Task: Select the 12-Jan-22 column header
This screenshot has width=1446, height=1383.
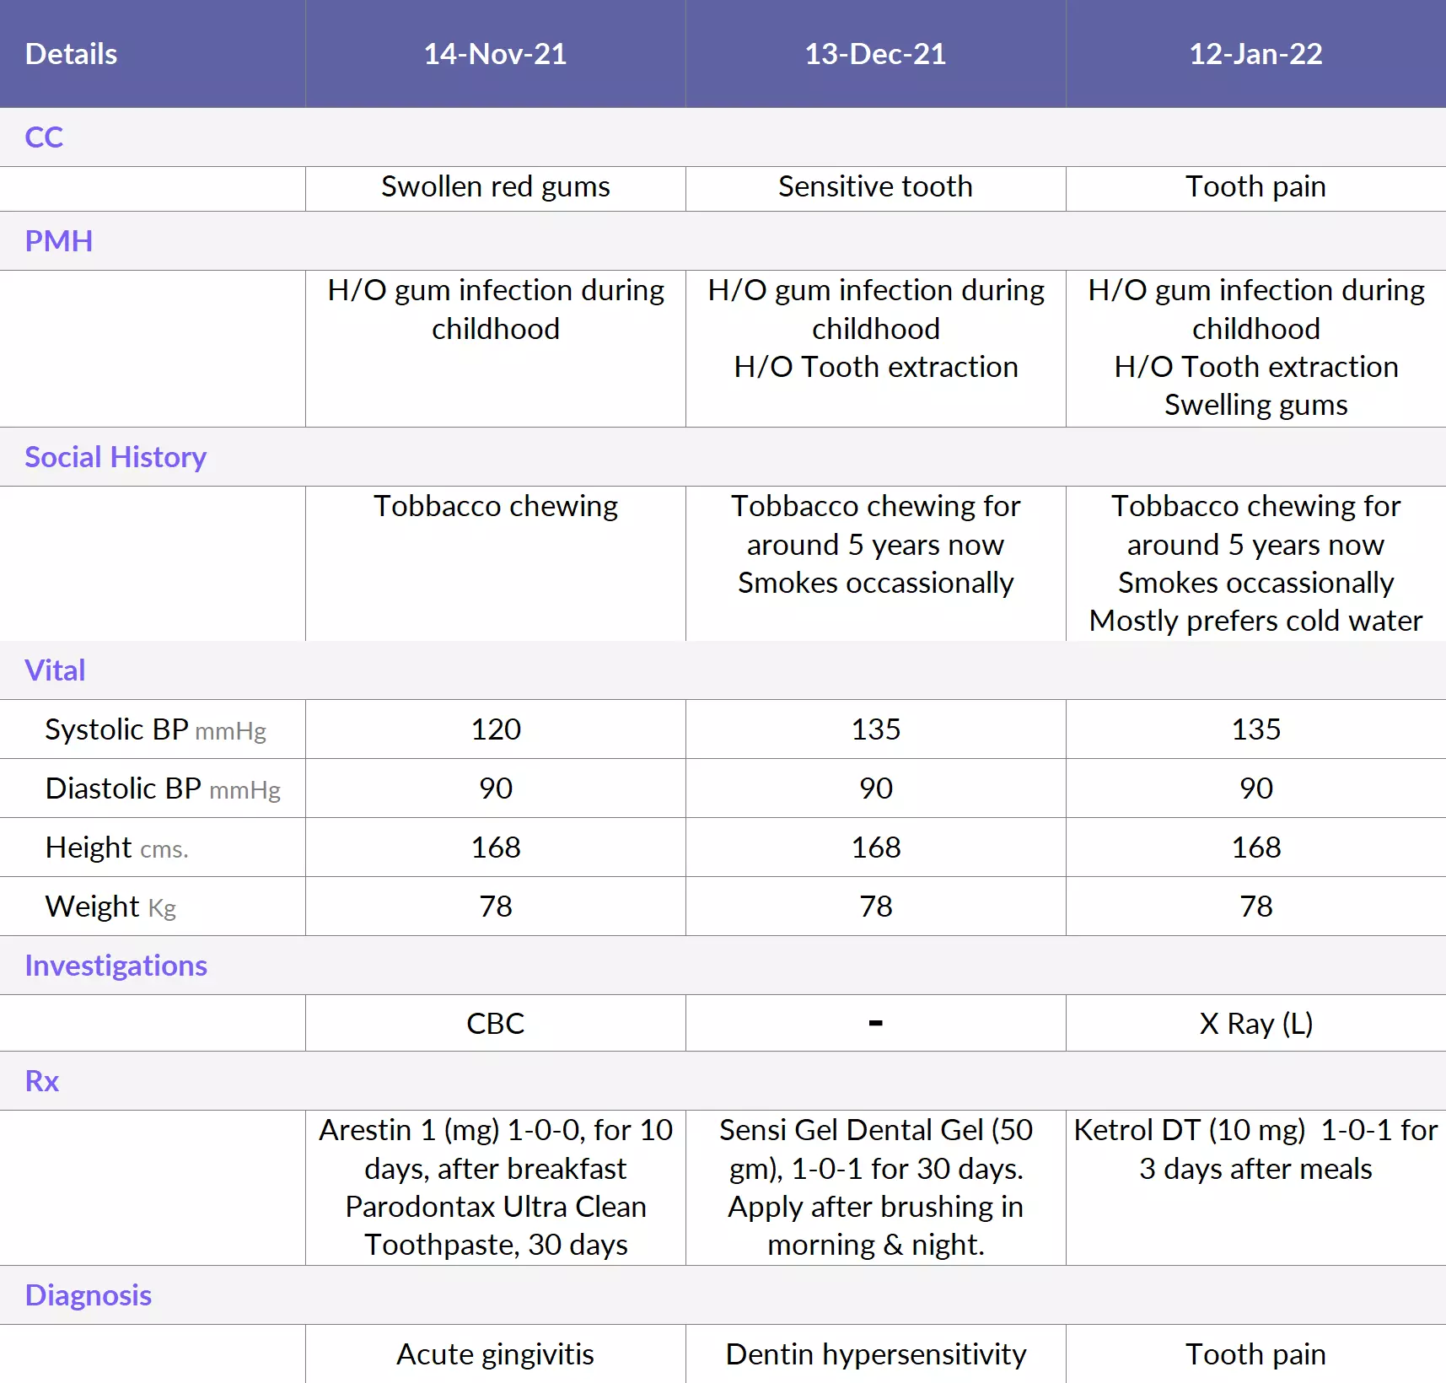Action: click(x=1256, y=54)
